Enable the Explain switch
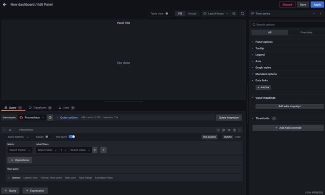This screenshot has width=325, height=195. point(47,137)
